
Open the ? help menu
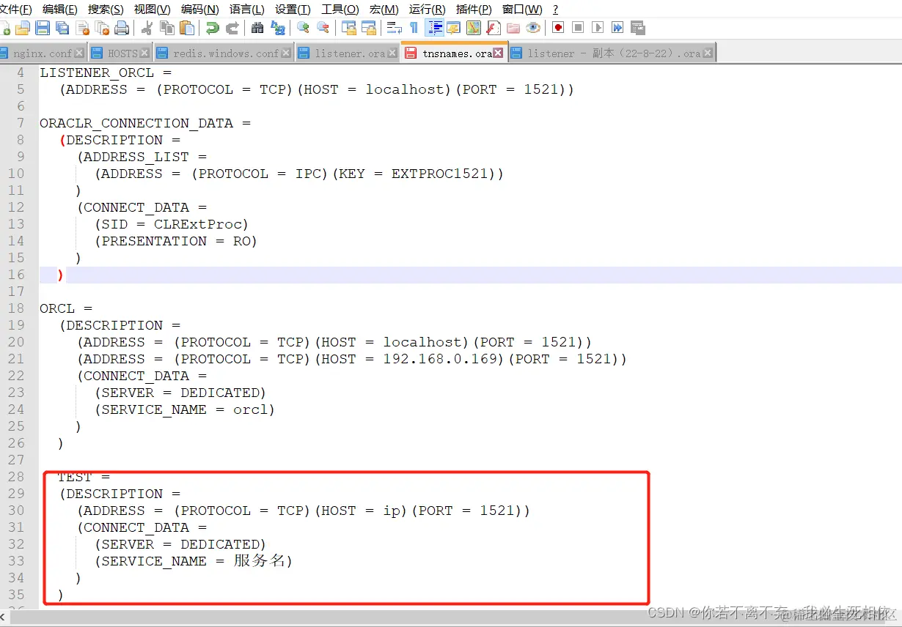pos(555,9)
